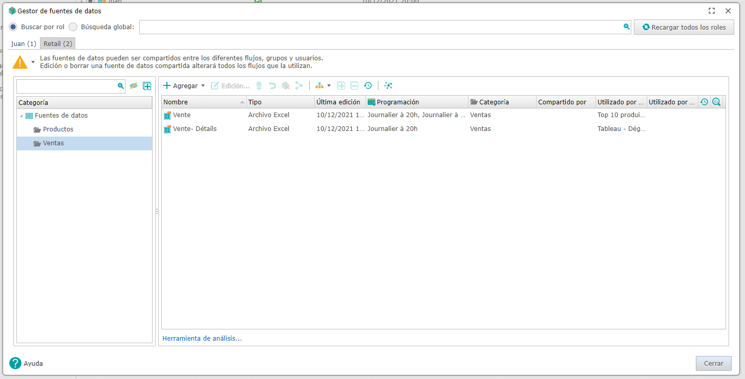The height and width of the screenshot is (379, 745).
Task: Click the Compartido por column header
Action: (566, 102)
